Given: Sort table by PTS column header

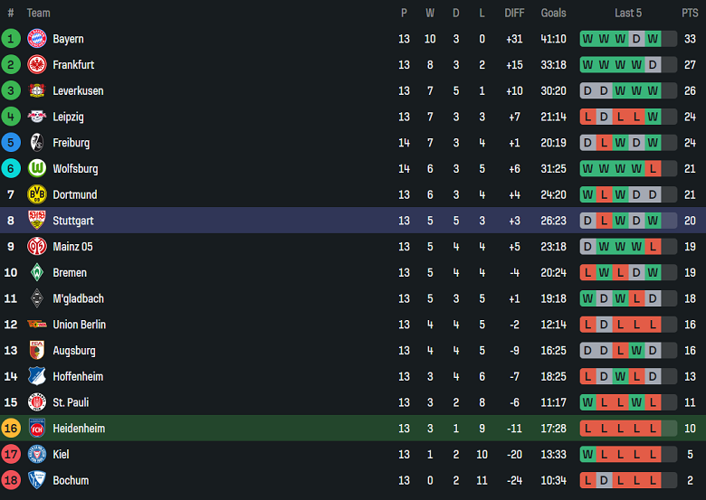Looking at the screenshot, I should coord(690,13).
